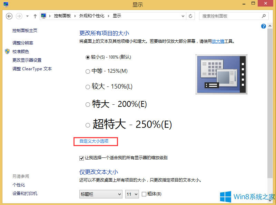Click the forward navigation arrow
Screen dimensions: 276x205
[x=19, y=16]
